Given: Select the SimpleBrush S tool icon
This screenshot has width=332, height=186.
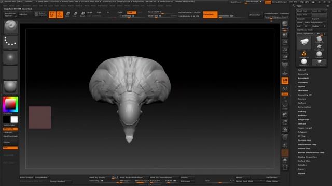Looking at the screenshot, I should [304, 54].
